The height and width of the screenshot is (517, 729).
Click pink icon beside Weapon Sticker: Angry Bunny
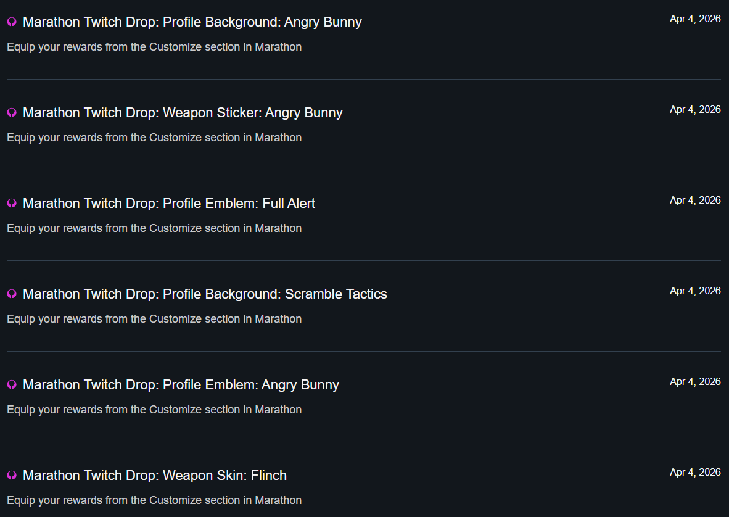point(12,113)
